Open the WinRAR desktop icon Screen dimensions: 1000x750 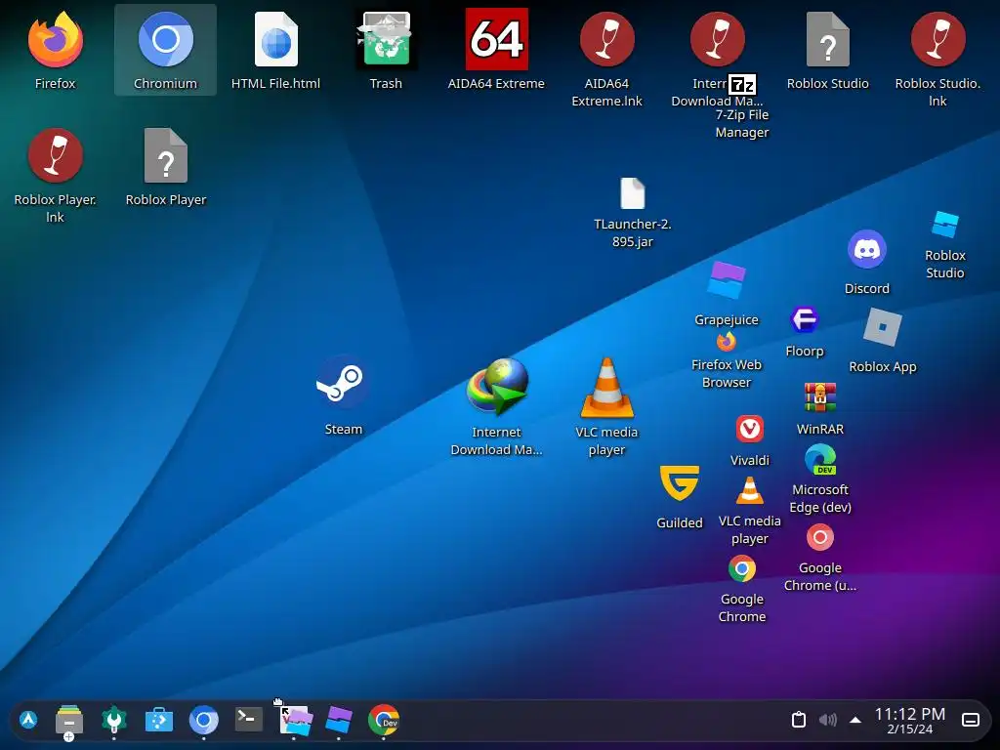tap(820, 397)
